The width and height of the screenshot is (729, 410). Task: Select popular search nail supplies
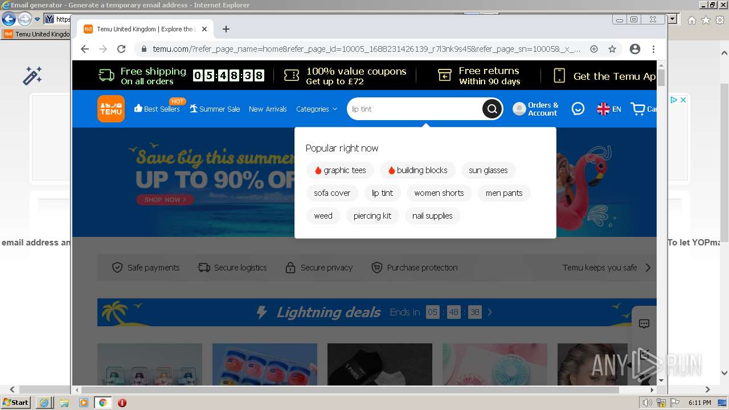(x=432, y=216)
